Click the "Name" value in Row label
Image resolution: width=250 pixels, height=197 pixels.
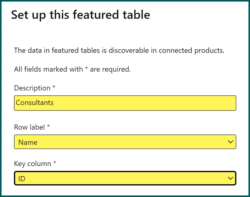(28, 142)
